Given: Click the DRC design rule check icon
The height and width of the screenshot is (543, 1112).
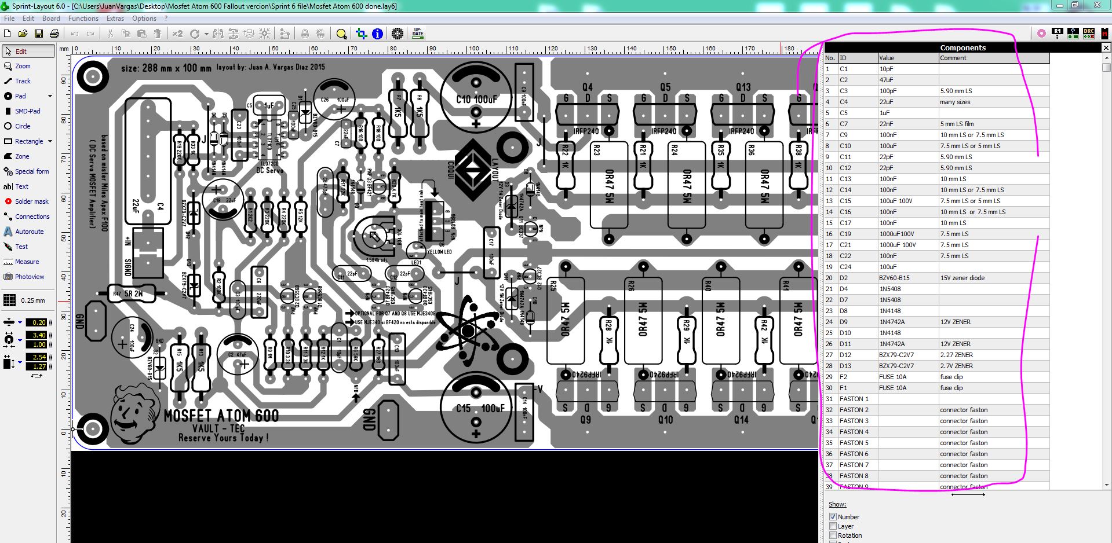Looking at the screenshot, I should point(1089,34).
